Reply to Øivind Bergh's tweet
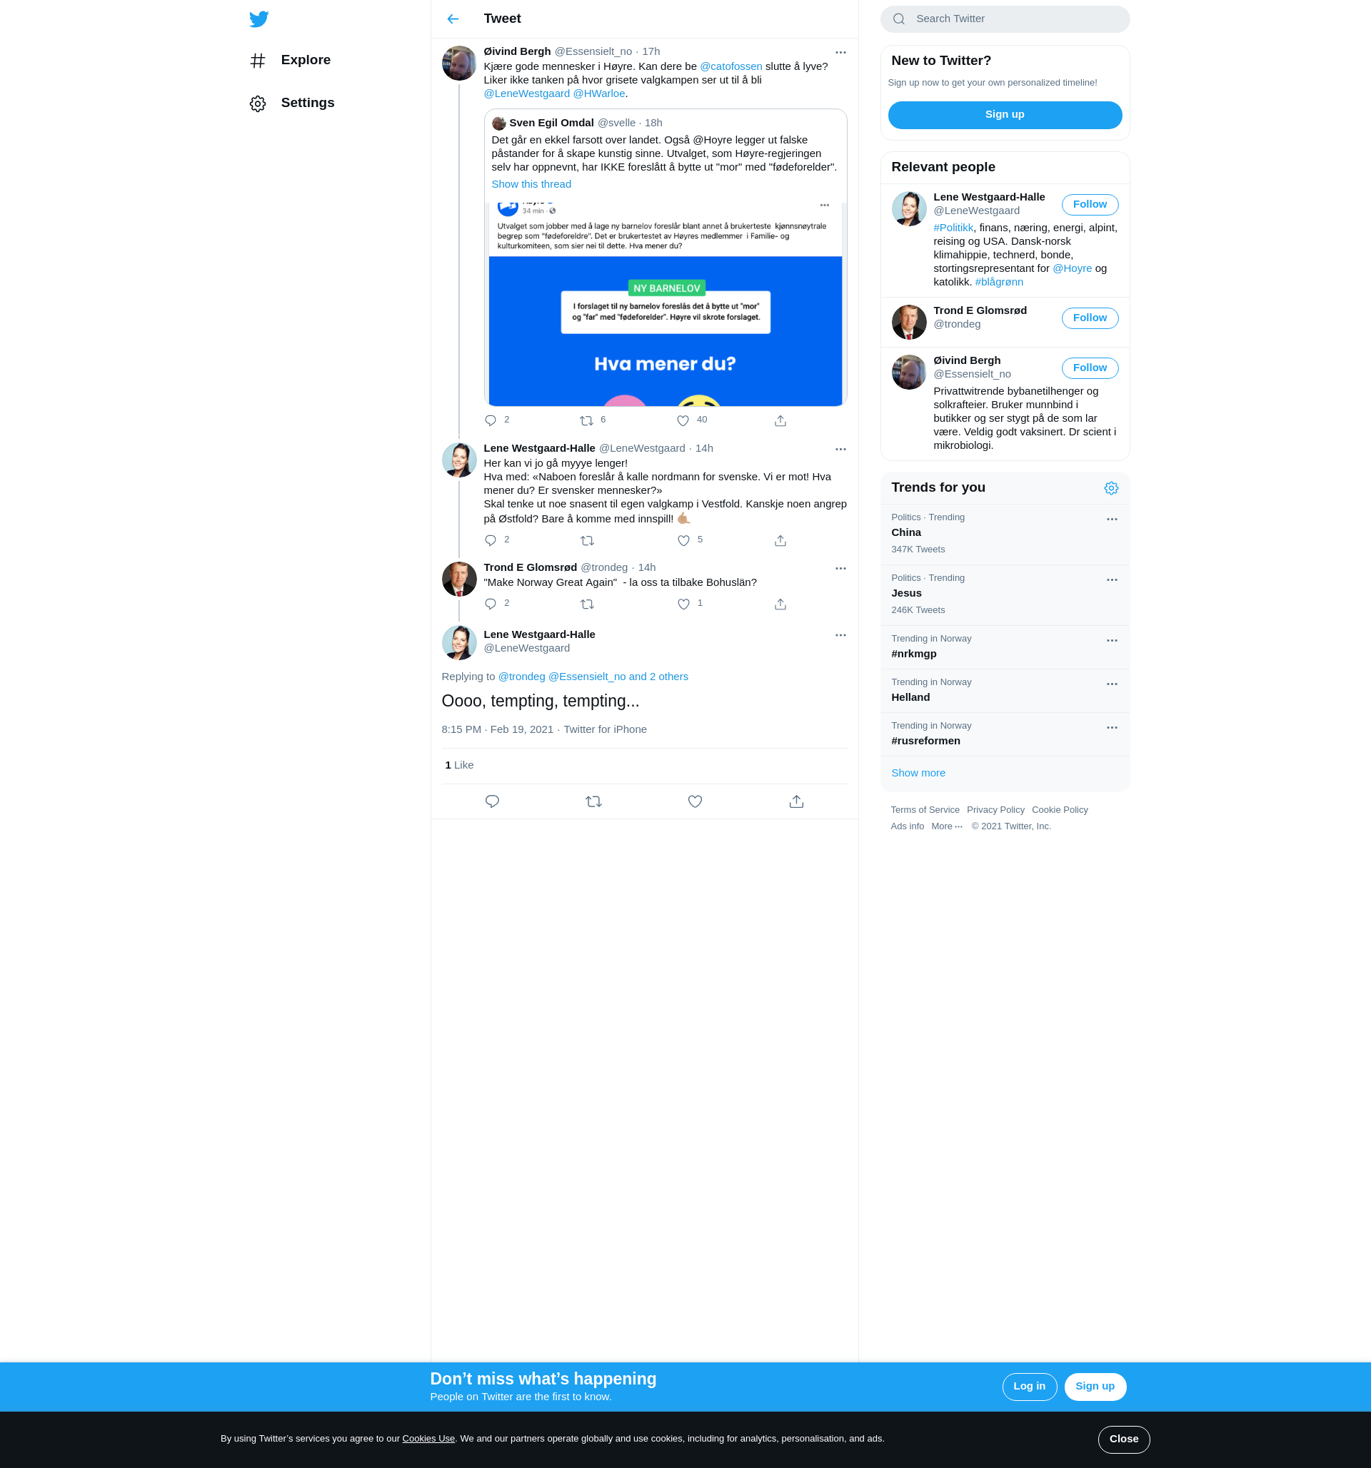The height and width of the screenshot is (1468, 1371). [x=491, y=421]
